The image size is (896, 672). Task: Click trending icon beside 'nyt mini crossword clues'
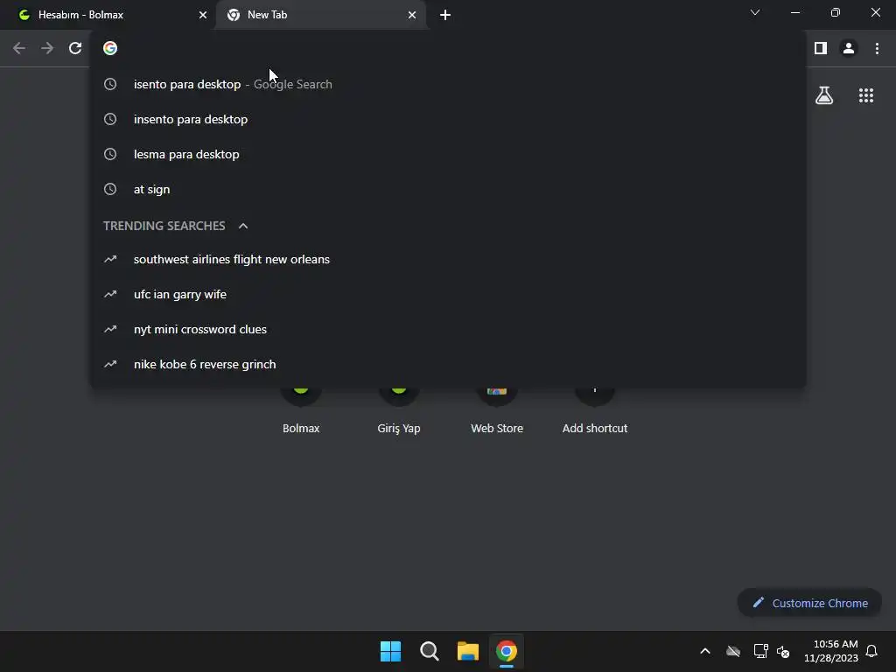(110, 329)
